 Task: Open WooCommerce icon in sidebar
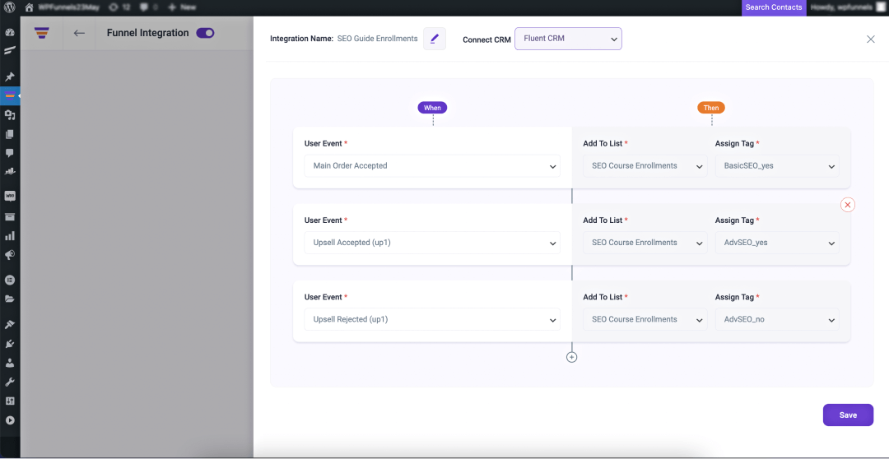coord(10,196)
